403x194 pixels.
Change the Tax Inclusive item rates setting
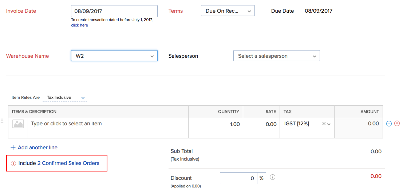66,98
